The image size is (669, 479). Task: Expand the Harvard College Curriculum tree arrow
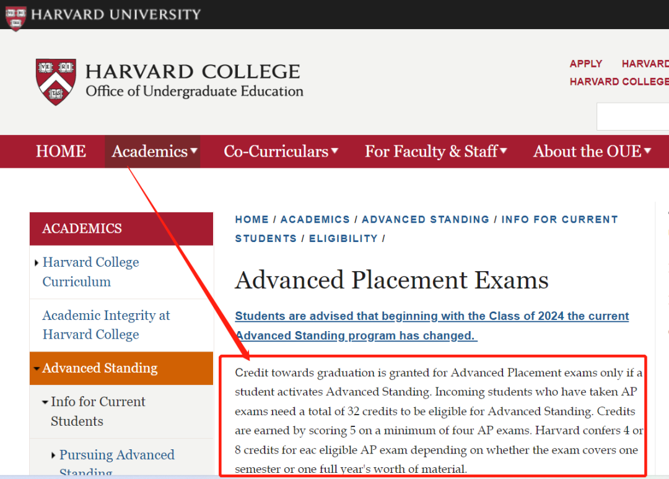pyautogui.click(x=37, y=263)
